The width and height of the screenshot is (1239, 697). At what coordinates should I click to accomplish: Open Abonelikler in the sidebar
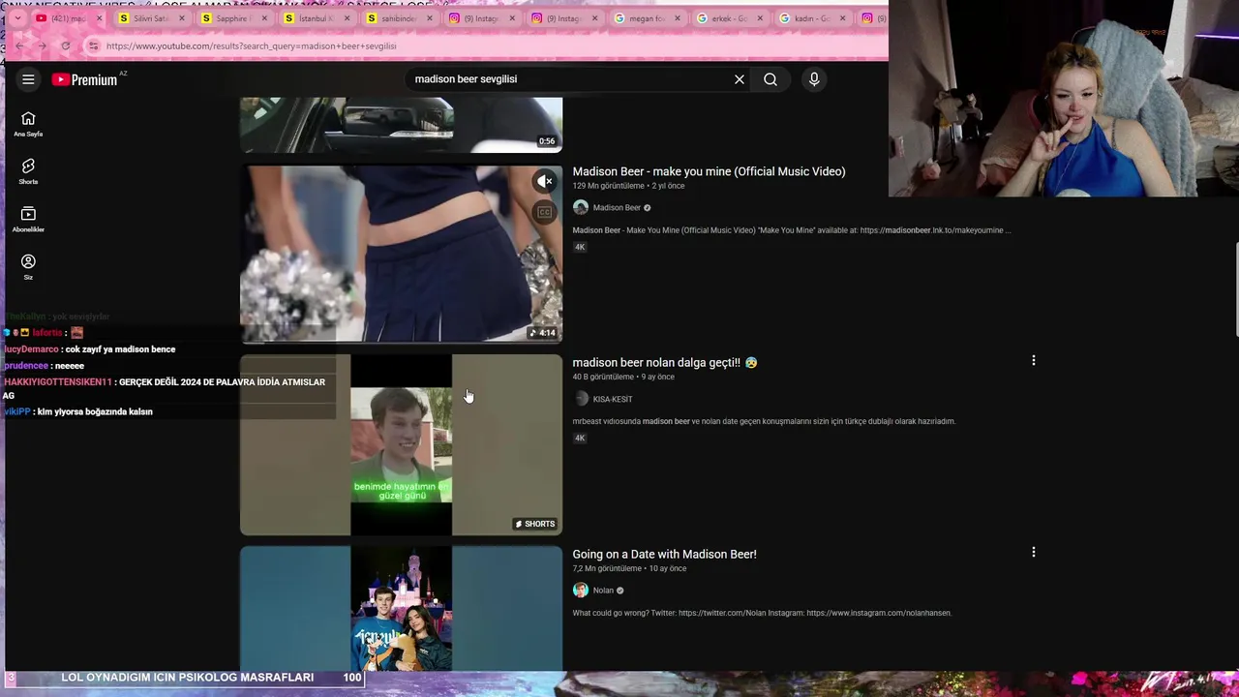point(28,220)
